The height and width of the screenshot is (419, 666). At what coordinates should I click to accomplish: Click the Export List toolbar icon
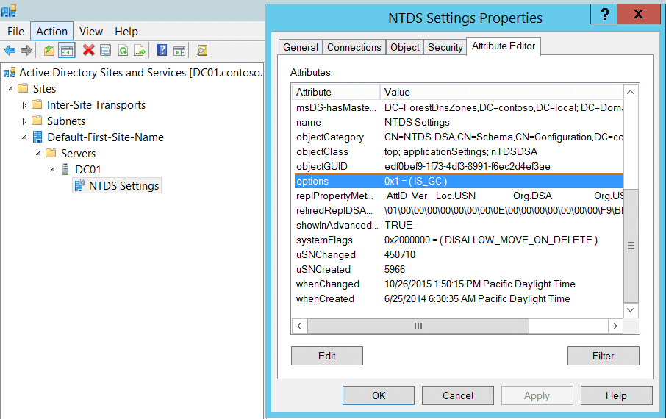[x=140, y=50]
